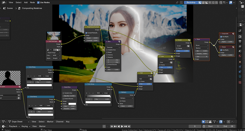Jump to the next keyframe
The width and height of the screenshot is (245, 131).
click(125, 126)
